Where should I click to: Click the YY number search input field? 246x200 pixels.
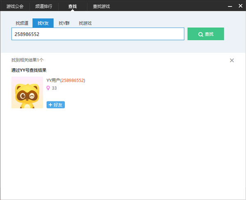(98, 34)
